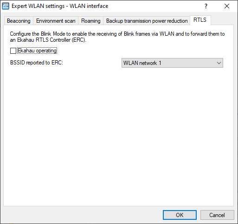Click the Expert WLAN settings title text
The image size is (238, 224).
(x=60, y=6)
